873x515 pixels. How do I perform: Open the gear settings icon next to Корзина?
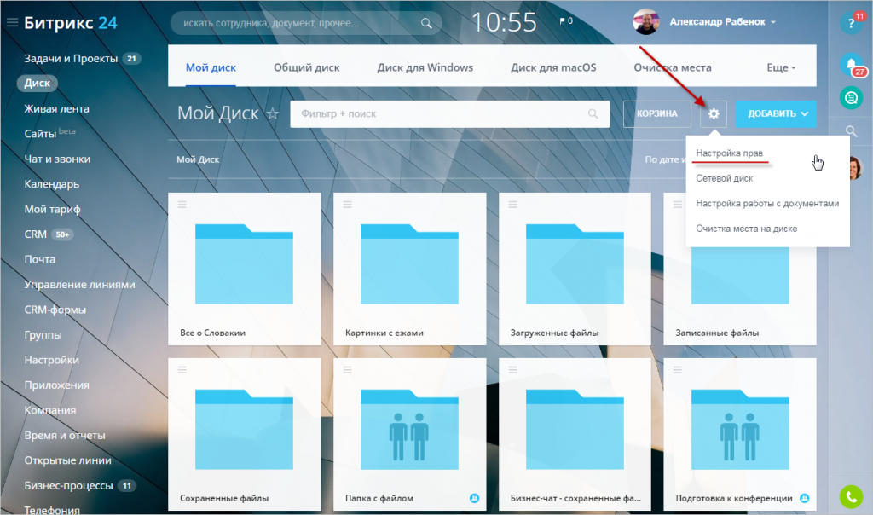714,113
